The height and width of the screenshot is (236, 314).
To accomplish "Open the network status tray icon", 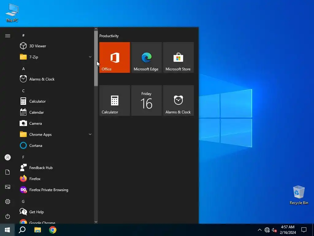I will [267, 230].
